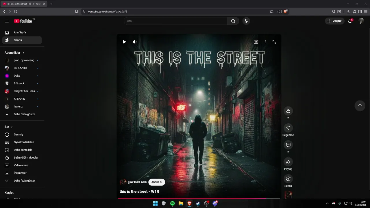Go to the previous Short with up arrow
The width and height of the screenshot is (370, 208).
point(360,106)
